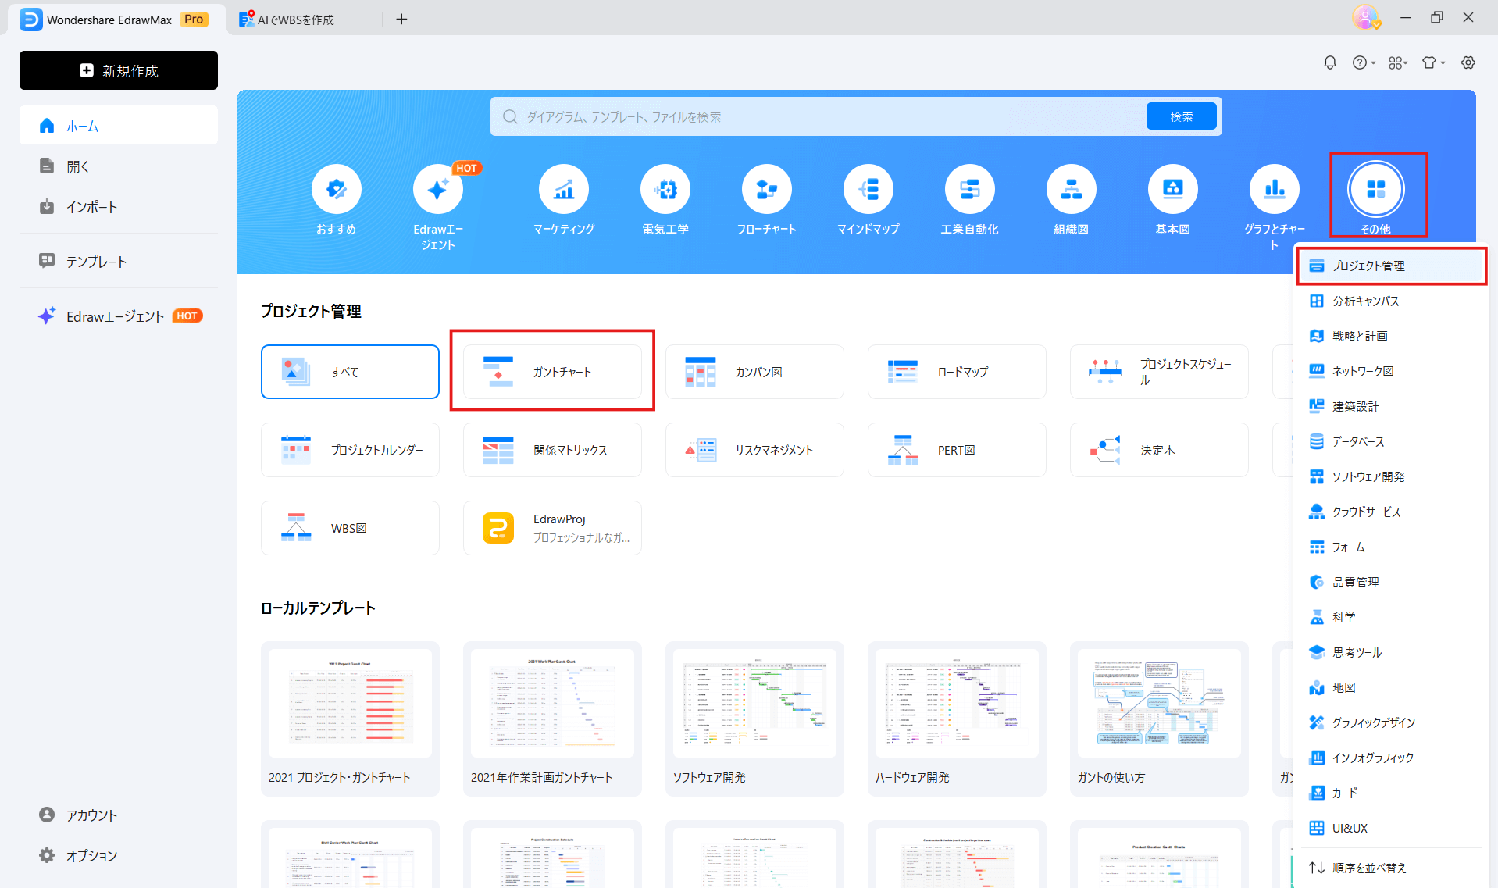
Task: Click the Org Chart (組織図) category icon
Action: (1071, 190)
